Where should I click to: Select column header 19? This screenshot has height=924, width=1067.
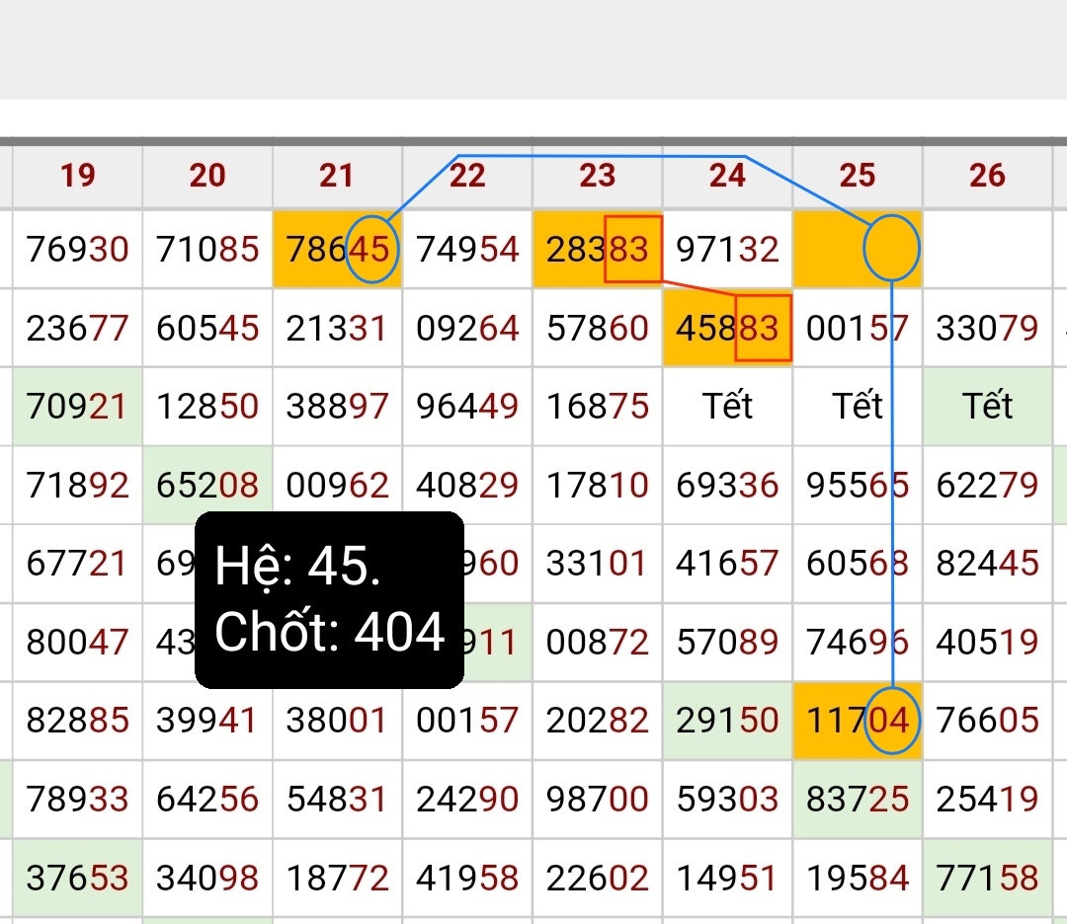click(x=78, y=176)
